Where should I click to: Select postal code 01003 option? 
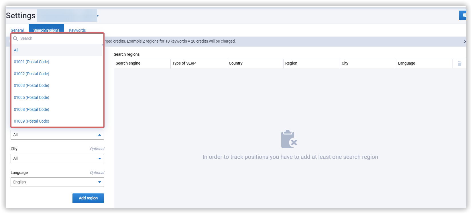[x=57, y=85]
